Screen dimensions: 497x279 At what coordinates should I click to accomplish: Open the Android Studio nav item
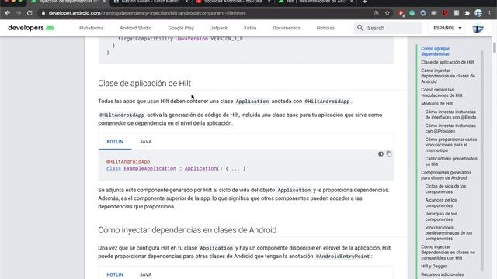coord(136,28)
